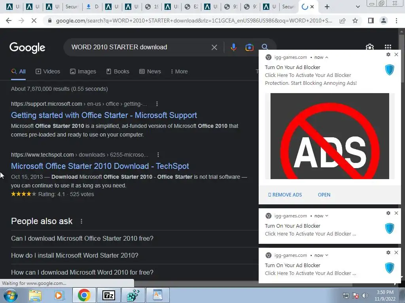
Task: Switch to the Videos tab
Action: click(x=48, y=72)
